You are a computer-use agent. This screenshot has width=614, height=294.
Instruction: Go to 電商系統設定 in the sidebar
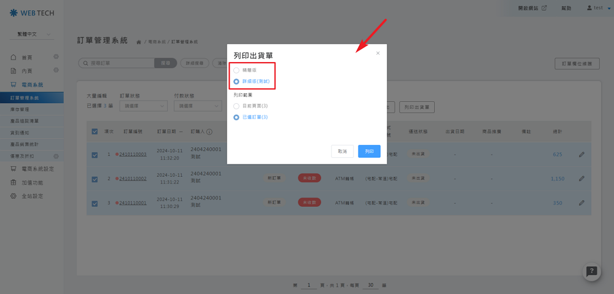[41, 169]
